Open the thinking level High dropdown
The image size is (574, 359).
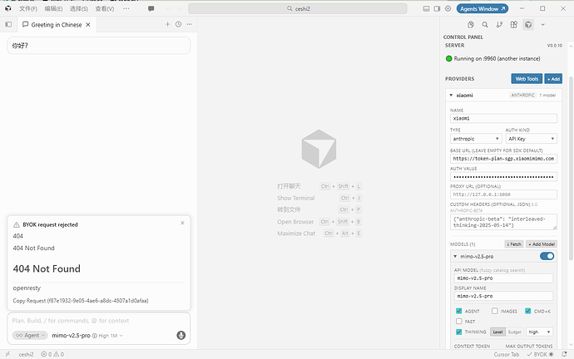(540, 332)
